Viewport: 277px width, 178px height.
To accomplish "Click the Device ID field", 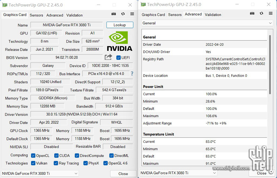I will (111, 65).
